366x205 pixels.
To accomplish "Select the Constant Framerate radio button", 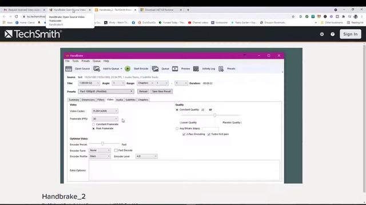I will (x=94, y=124).
